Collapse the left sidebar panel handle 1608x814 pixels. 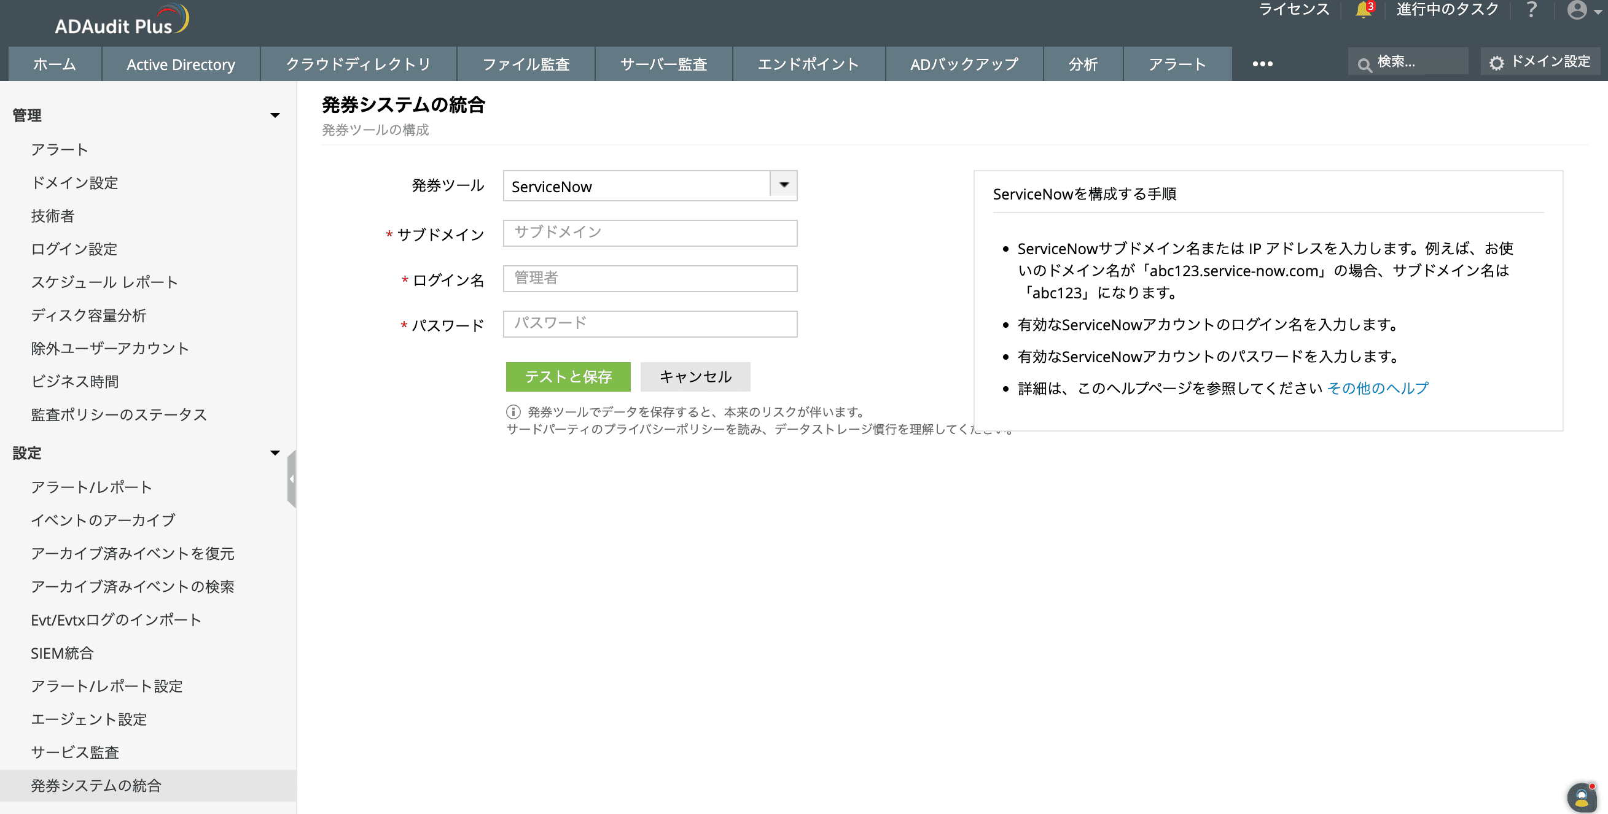click(292, 479)
